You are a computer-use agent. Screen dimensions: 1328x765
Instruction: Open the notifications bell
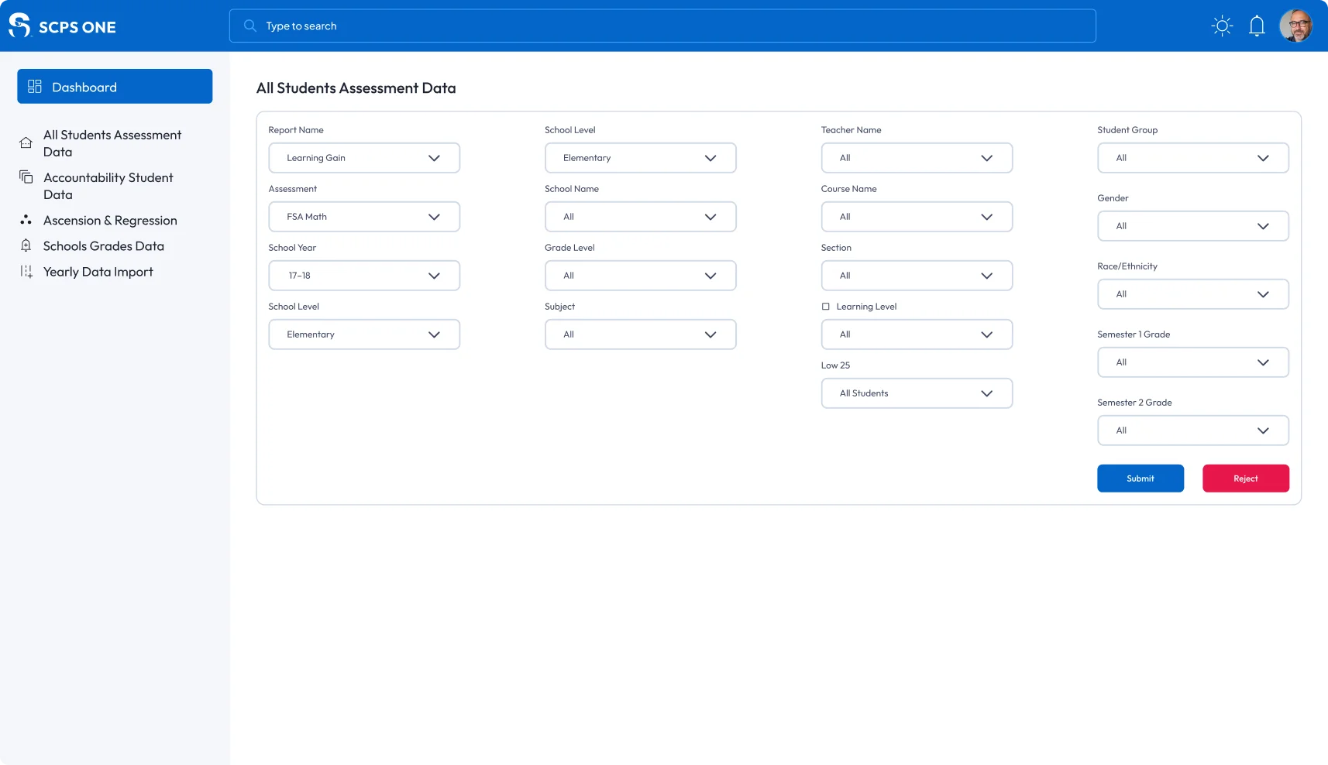coord(1257,26)
